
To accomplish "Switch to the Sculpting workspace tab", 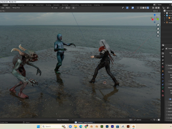I will (21, 5).
